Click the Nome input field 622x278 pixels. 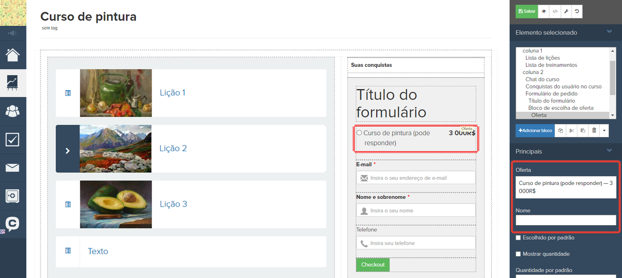565,221
